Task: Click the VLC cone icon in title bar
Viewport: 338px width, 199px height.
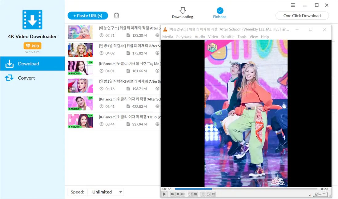Action: pyautogui.click(x=165, y=29)
